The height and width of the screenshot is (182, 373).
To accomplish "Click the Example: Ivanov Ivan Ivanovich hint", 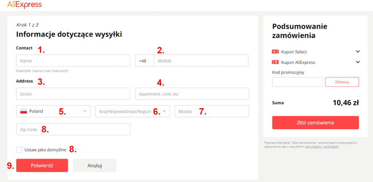I will pyautogui.click(x=42, y=71).
